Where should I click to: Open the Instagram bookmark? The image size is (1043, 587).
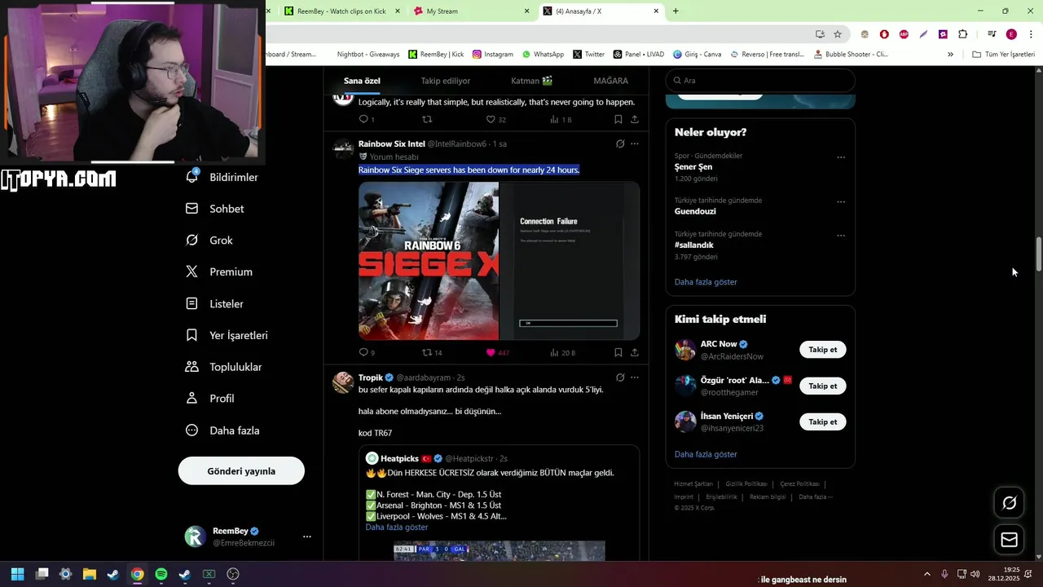tap(493, 55)
